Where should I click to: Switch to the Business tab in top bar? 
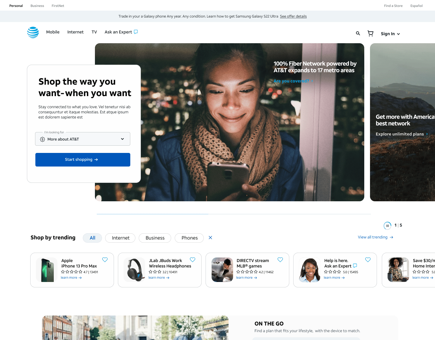click(x=37, y=6)
